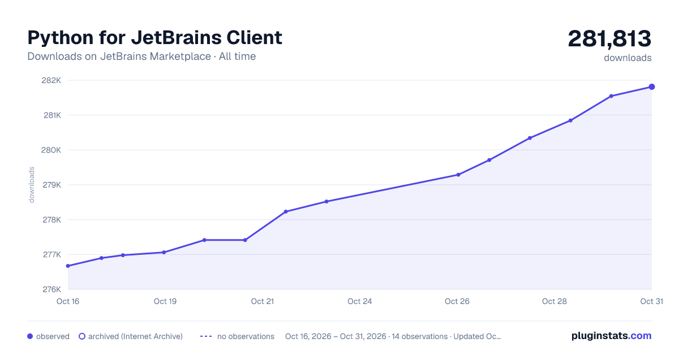Click the 280K y-axis label
Image resolution: width=679 pixels, height=356 pixels.
(51, 150)
